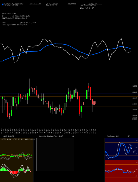This screenshot has width=138, height=182.
Task: Click the 'Avg Vol: 0.129 M' label
Action: pos(88,5)
